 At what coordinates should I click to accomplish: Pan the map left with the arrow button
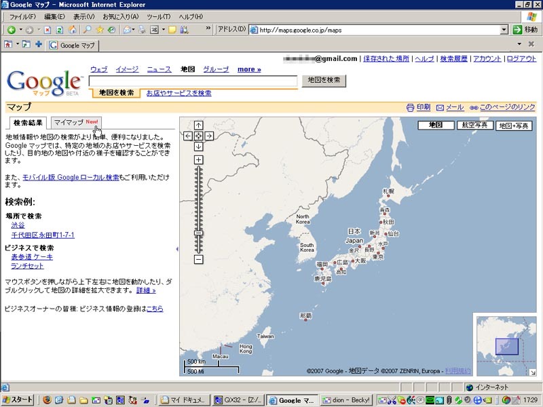[x=188, y=136]
